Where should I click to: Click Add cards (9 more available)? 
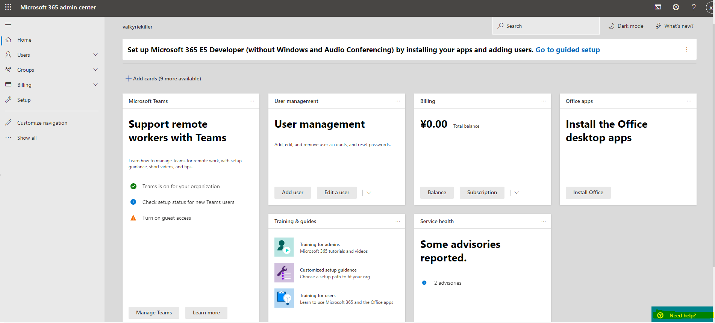(163, 78)
